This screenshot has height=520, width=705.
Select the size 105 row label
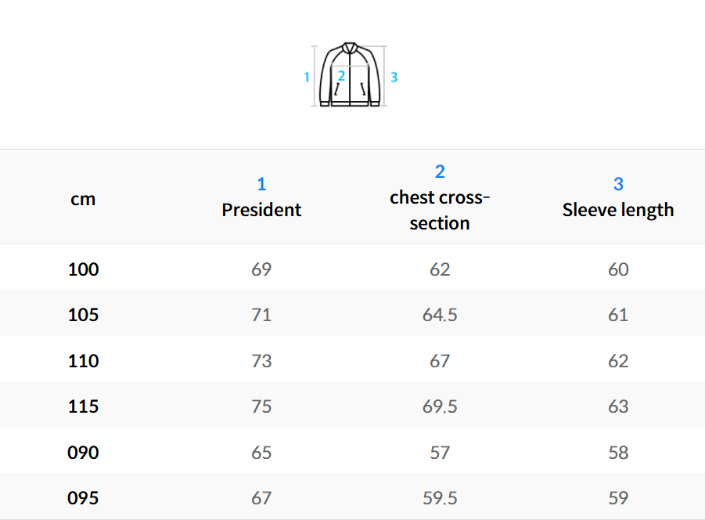point(84,315)
